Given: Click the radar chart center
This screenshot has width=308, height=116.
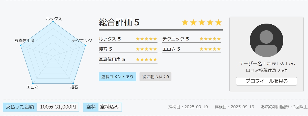Looking at the screenshot, I should [x=53, y=56].
